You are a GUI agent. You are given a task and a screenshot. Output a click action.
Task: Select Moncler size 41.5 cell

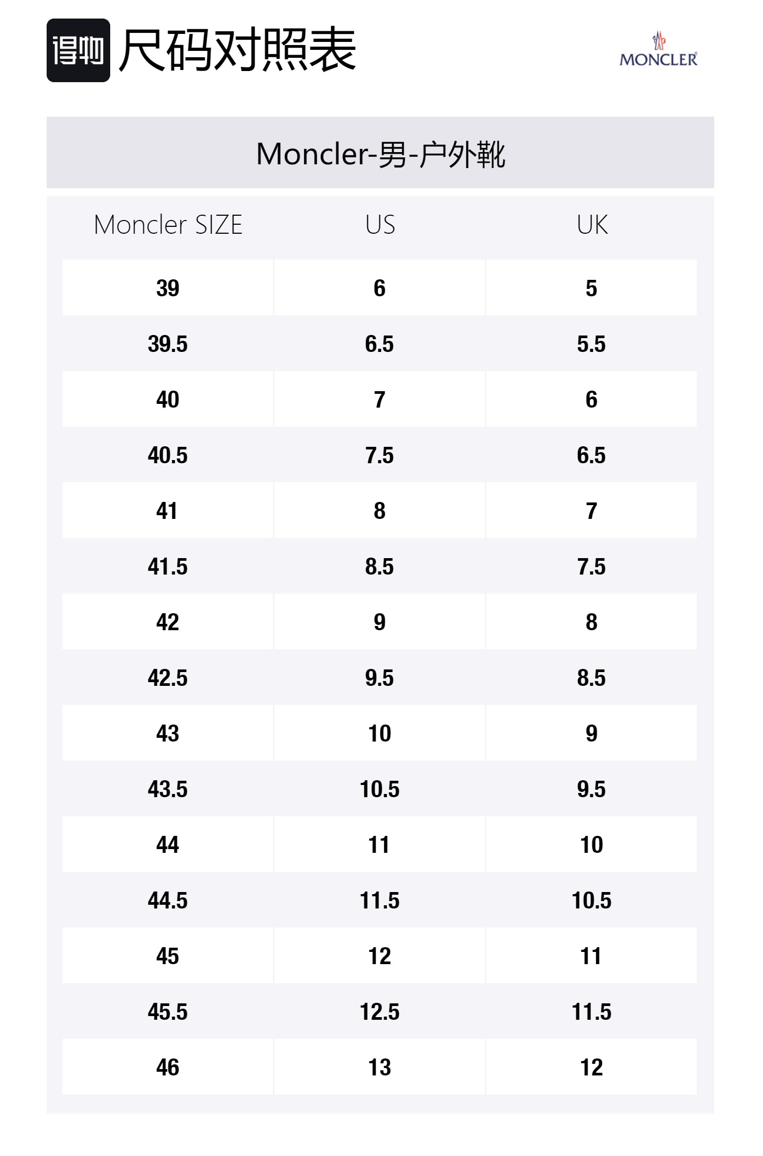tap(168, 566)
